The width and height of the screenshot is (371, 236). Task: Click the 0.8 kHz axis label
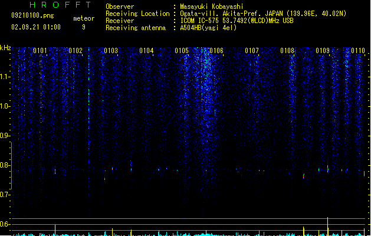click(x=5, y=165)
